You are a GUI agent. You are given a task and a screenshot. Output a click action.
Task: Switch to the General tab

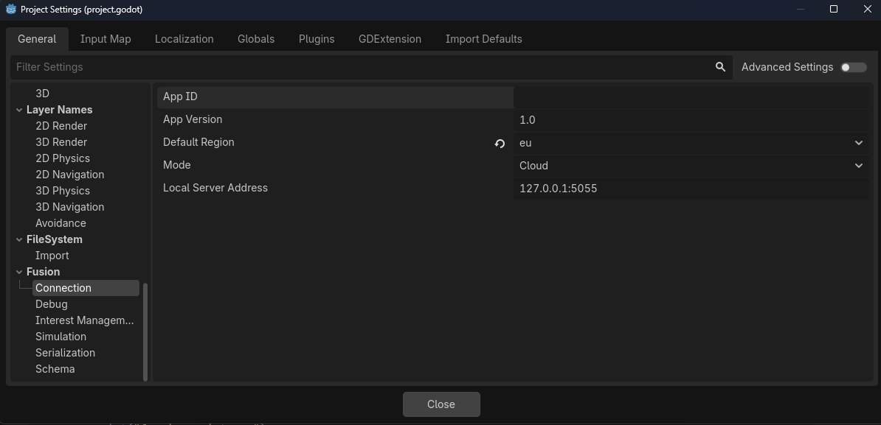click(37, 39)
